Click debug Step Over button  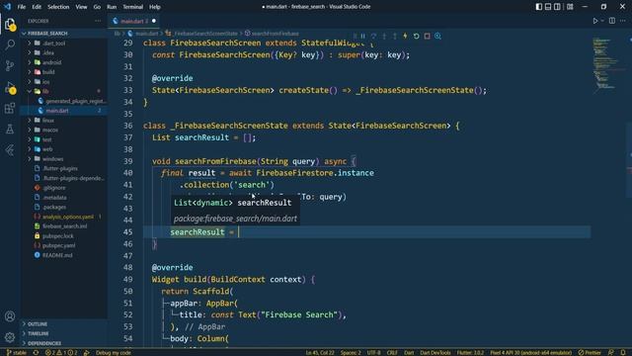(373, 36)
